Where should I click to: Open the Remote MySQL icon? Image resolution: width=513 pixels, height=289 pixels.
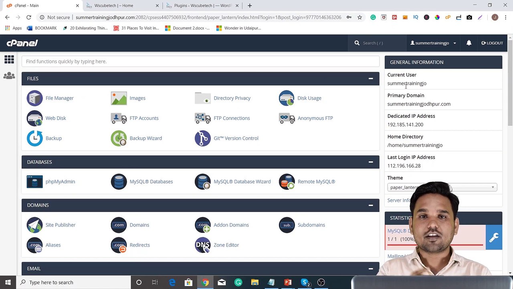pos(287,181)
